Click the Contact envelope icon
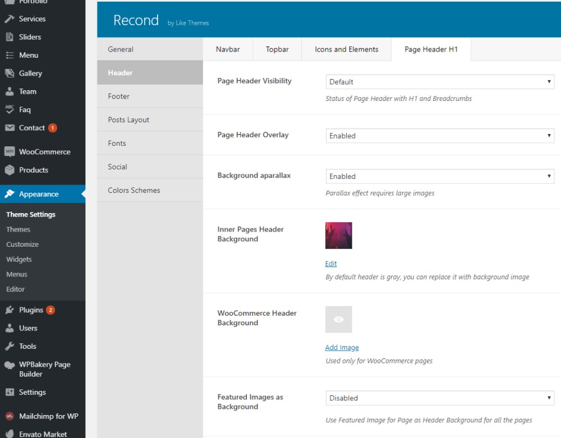561x438 pixels. 10,128
